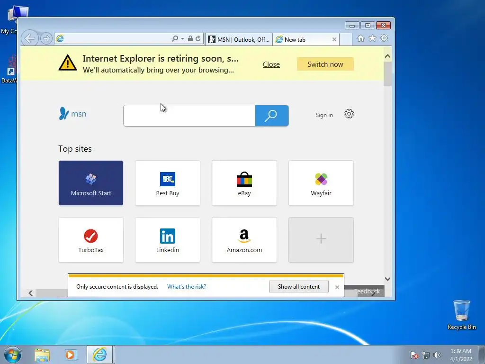
Task: Switch to the MSN | Outlook tab
Action: click(239, 40)
